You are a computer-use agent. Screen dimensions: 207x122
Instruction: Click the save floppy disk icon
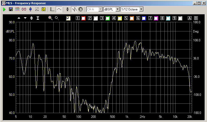[11, 9]
